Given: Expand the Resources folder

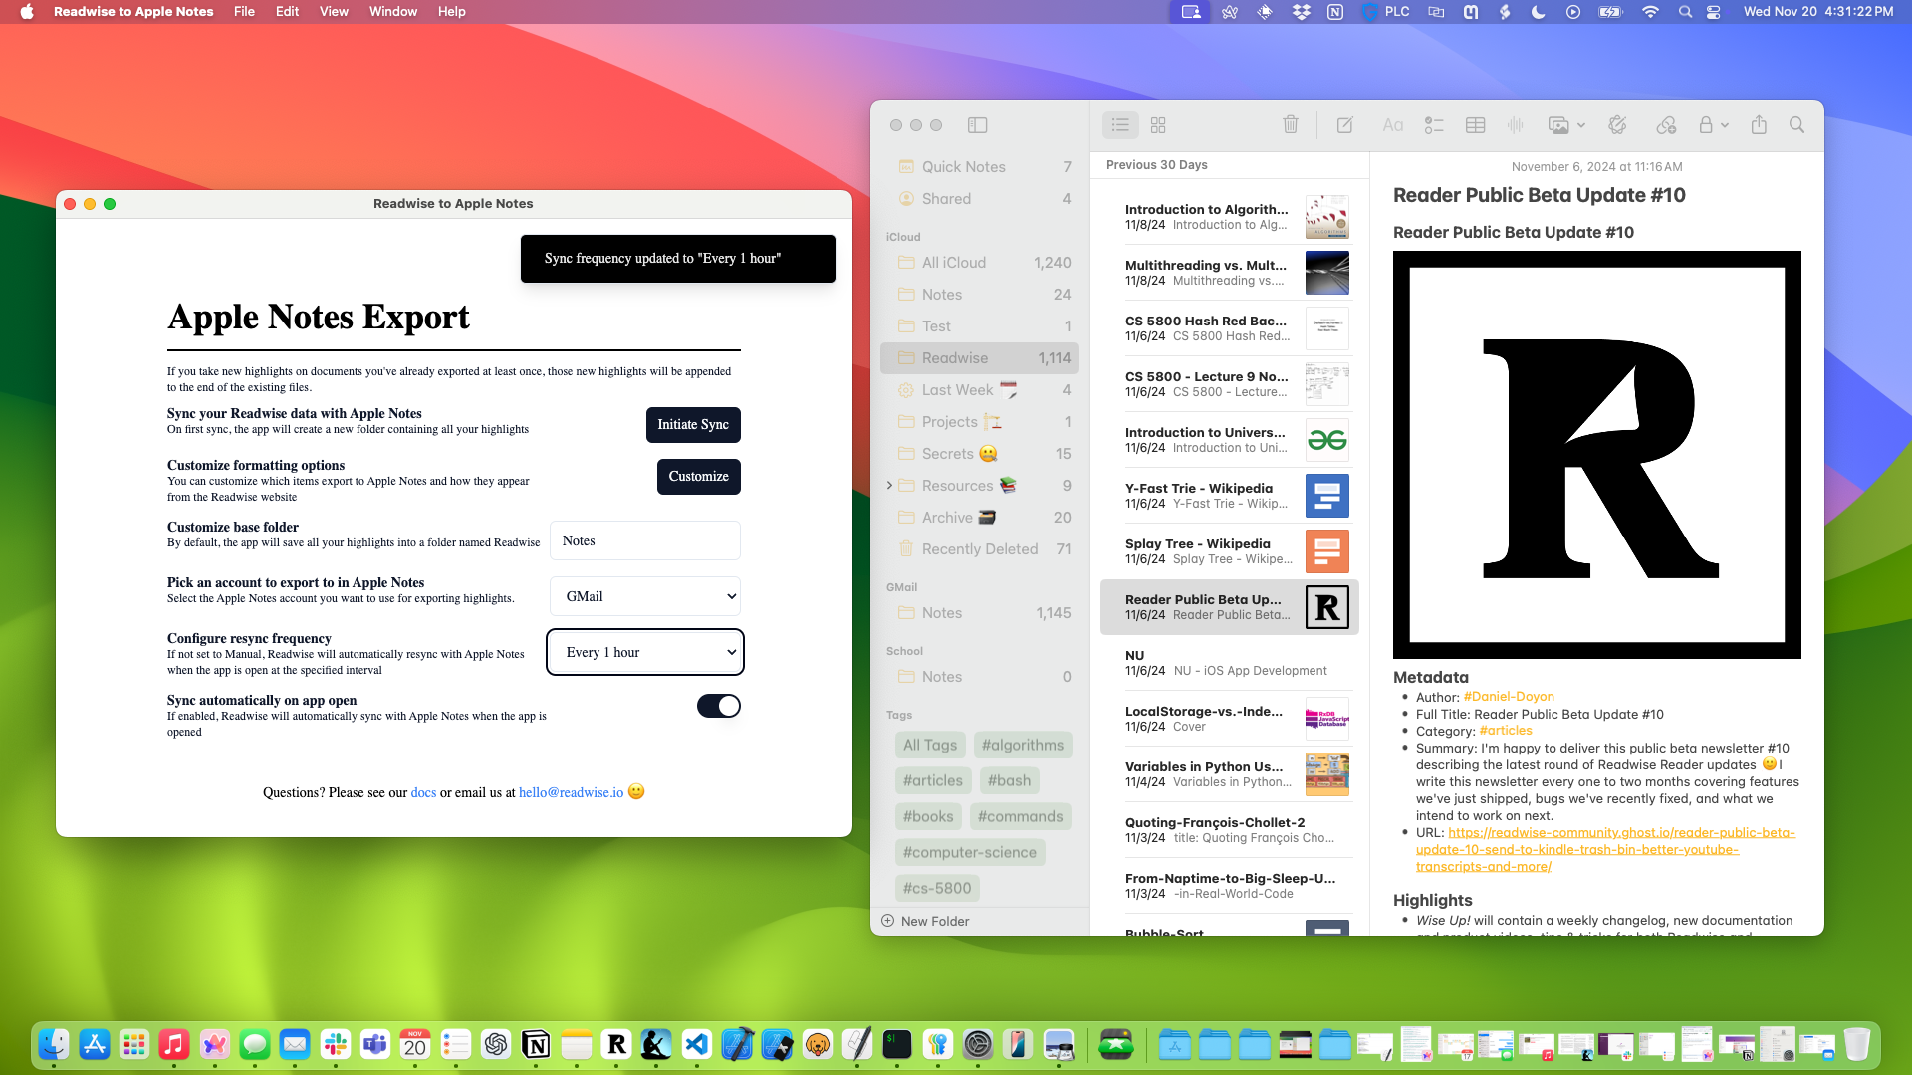Looking at the screenshot, I should tap(889, 486).
